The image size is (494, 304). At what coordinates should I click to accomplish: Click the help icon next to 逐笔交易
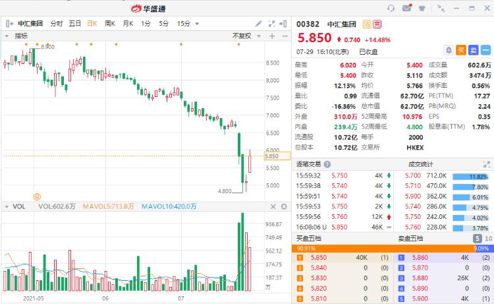[327, 164]
